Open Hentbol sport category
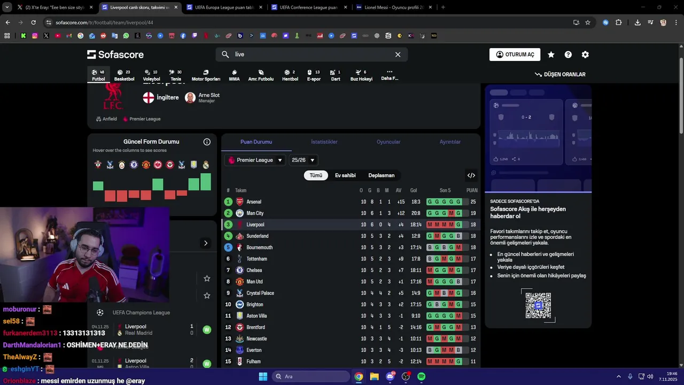 coord(290,75)
